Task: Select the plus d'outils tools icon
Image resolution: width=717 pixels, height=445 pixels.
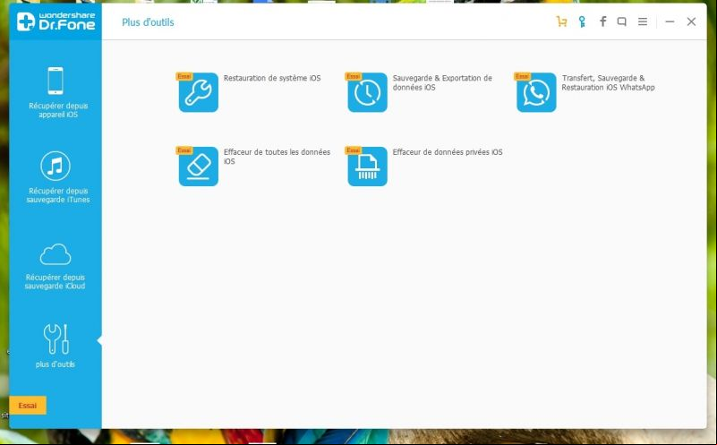Action: pos(56,338)
